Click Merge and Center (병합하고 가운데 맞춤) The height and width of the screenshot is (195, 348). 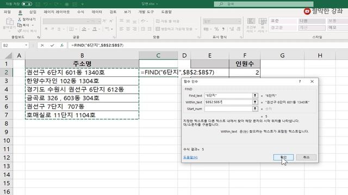pos(174,29)
